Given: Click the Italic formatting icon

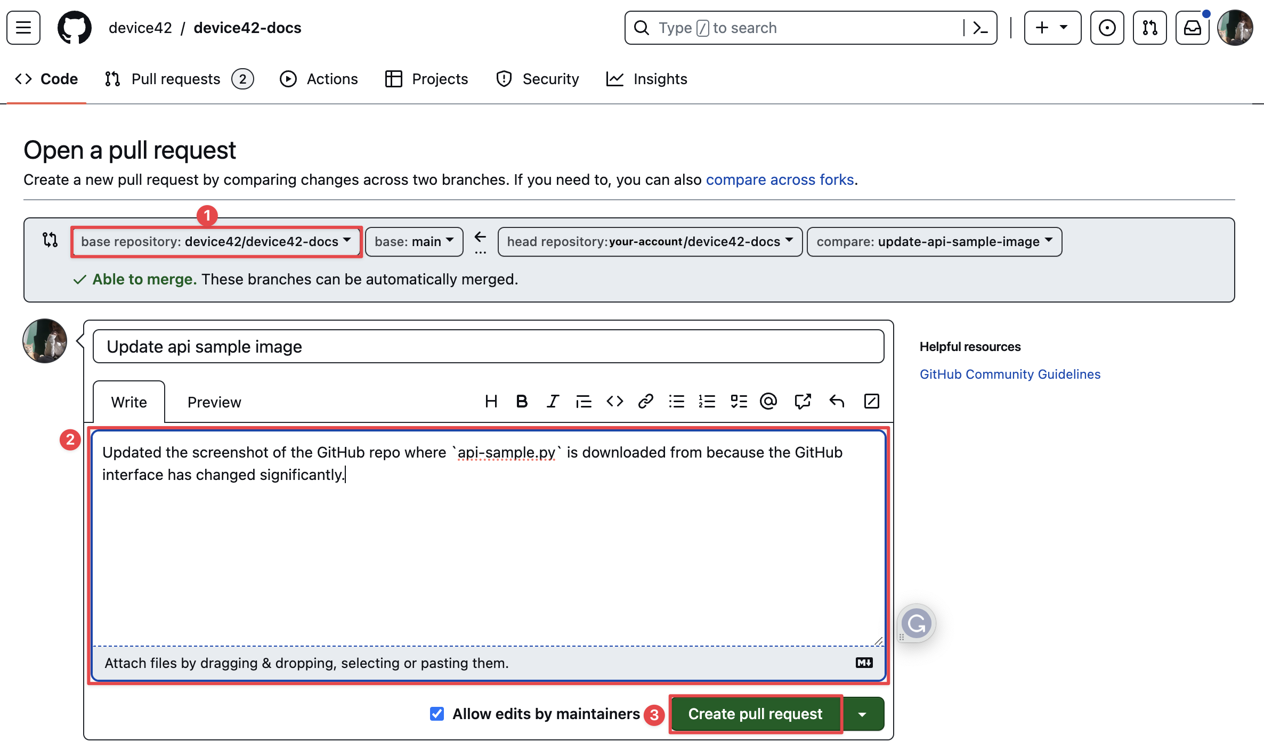Looking at the screenshot, I should pos(553,401).
